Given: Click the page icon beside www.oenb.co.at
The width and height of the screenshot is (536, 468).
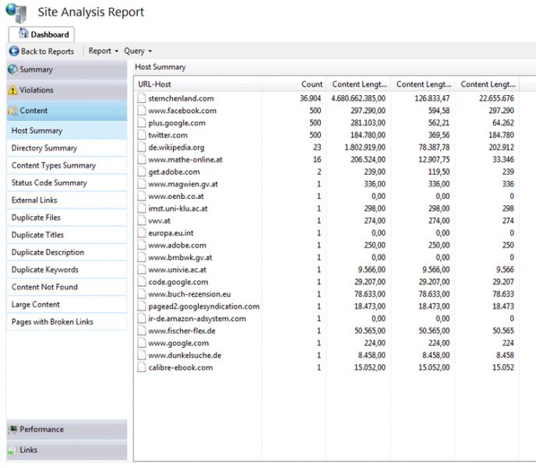Looking at the screenshot, I should click(142, 196).
